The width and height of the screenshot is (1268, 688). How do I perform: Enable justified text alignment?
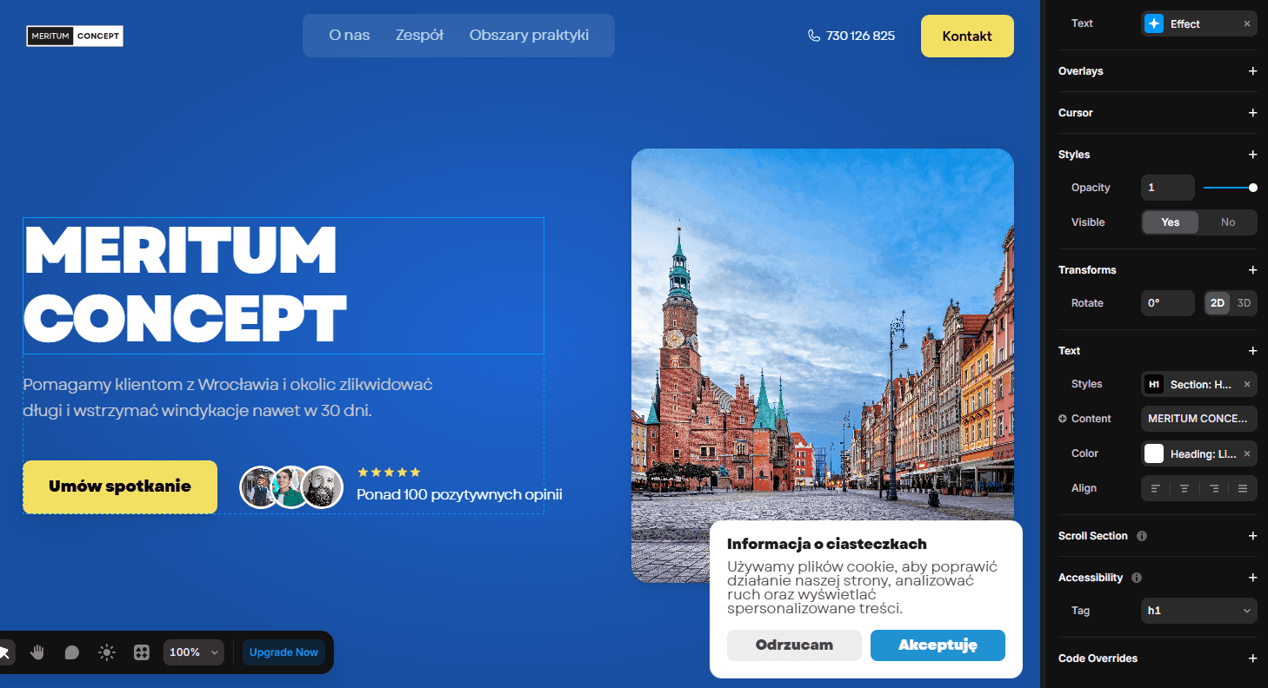[1243, 488]
